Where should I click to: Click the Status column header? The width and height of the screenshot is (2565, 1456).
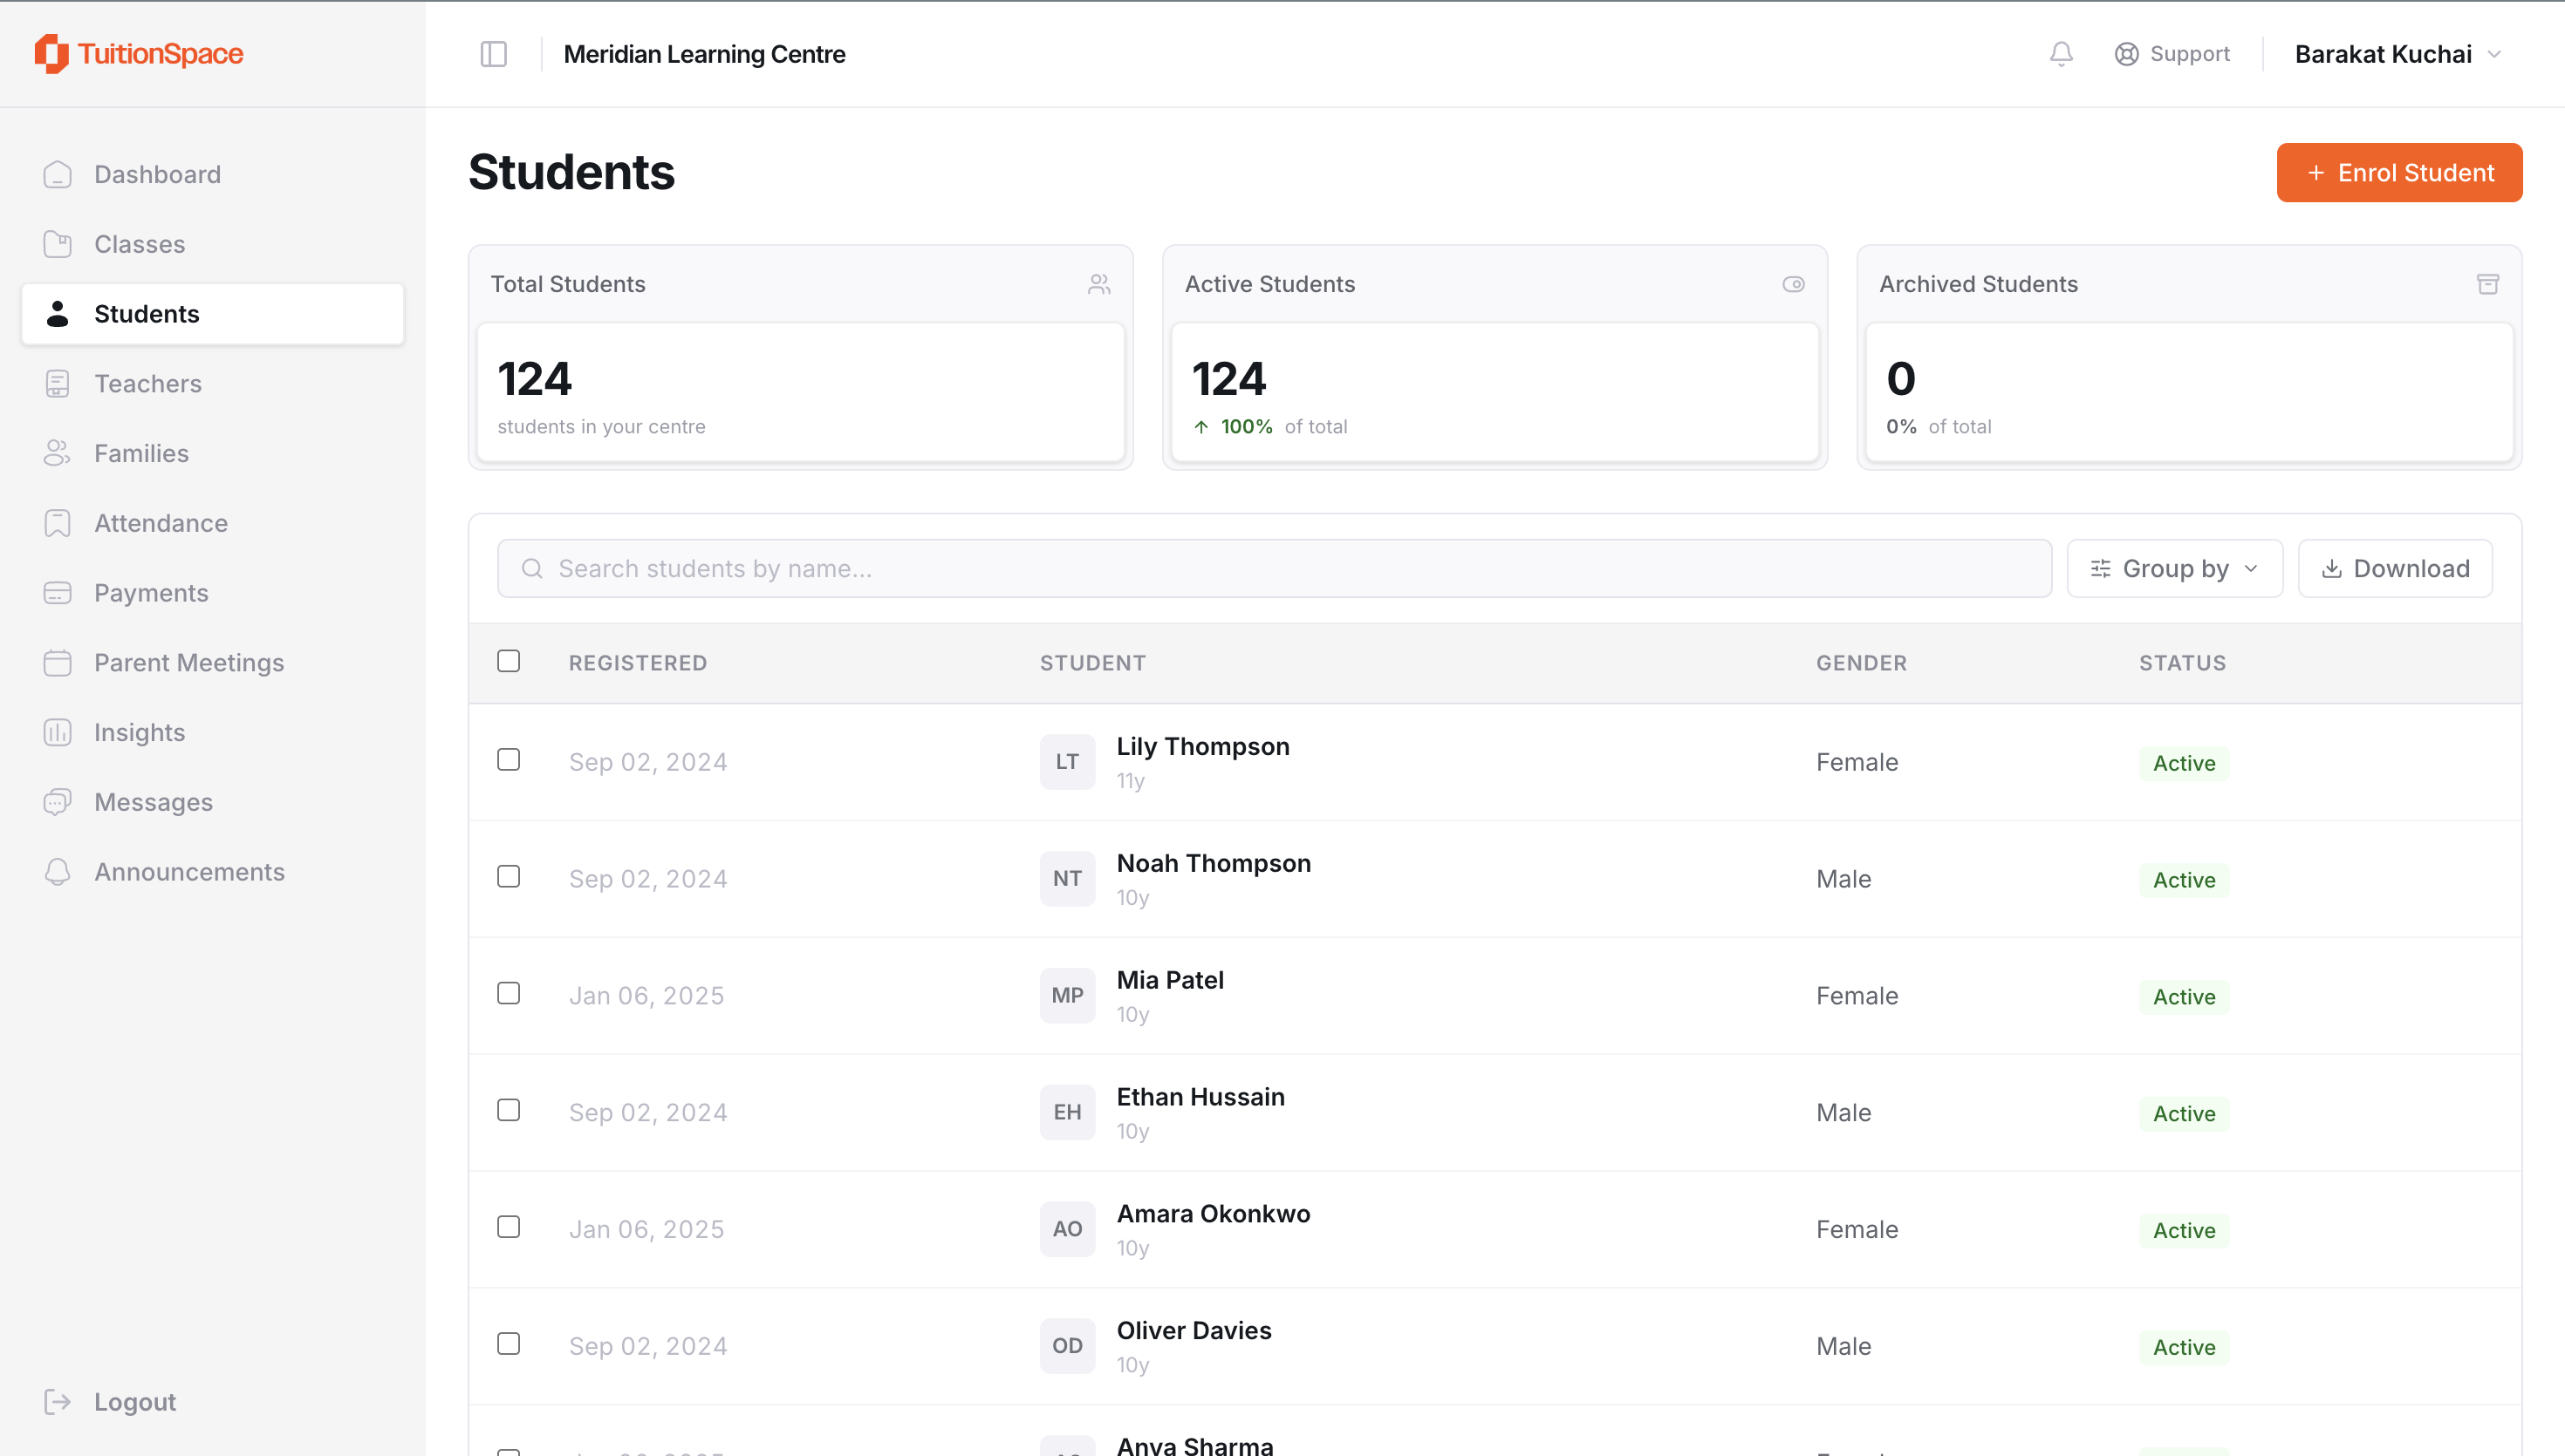click(2183, 663)
